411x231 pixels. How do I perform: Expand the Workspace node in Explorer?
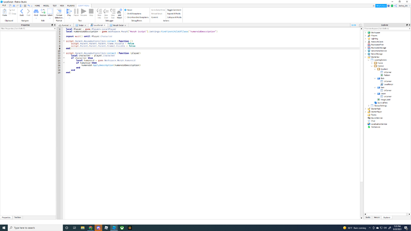coord(366,33)
